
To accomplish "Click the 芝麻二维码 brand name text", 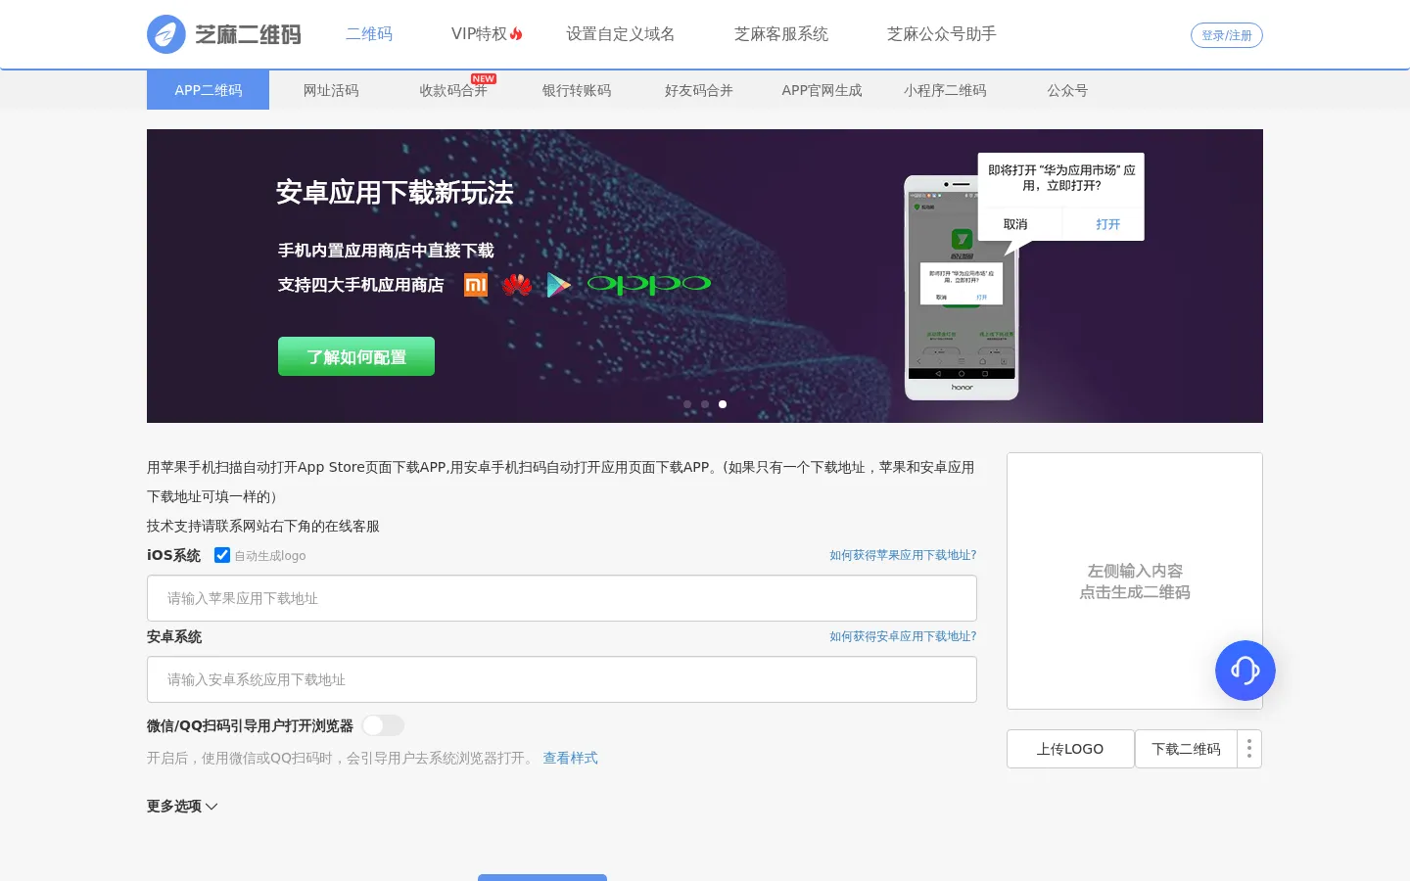I will coord(248,35).
